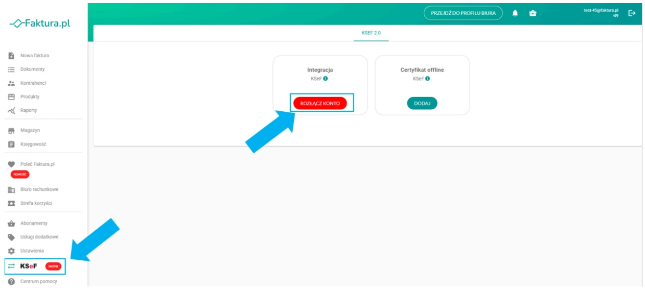The width and height of the screenshot is (645, 292).
Task: Click the logout icon
Action: pos(632,13)
